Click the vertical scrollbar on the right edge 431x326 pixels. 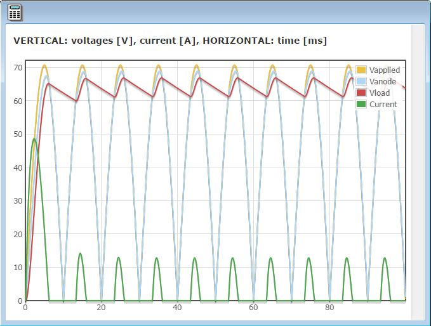(x=418, y=171)
